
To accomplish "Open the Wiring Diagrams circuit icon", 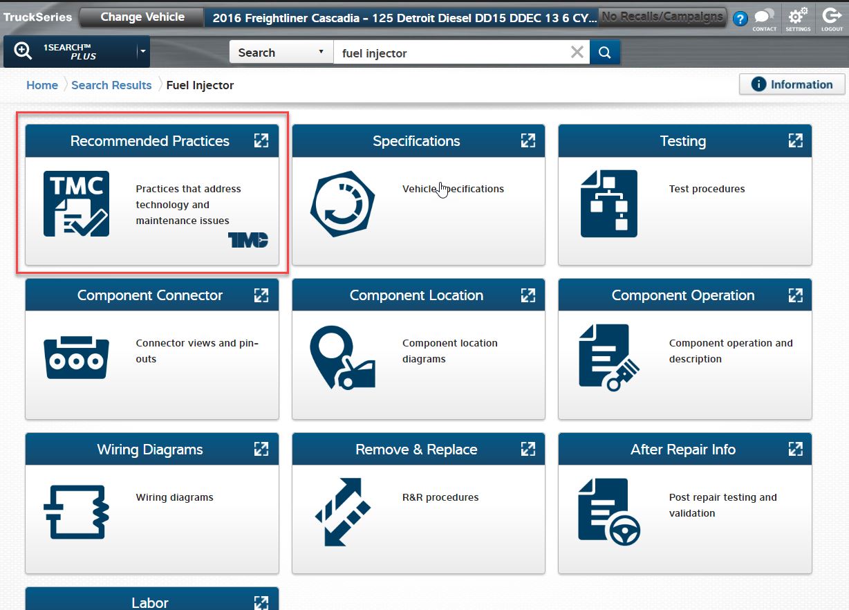I will (x=76, y=512).
